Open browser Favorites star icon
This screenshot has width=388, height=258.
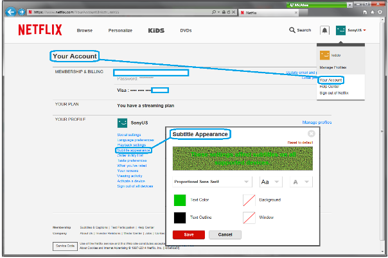[373, 12]
